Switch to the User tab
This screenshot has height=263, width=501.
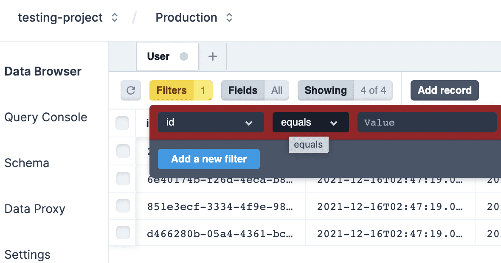(167, 56)
